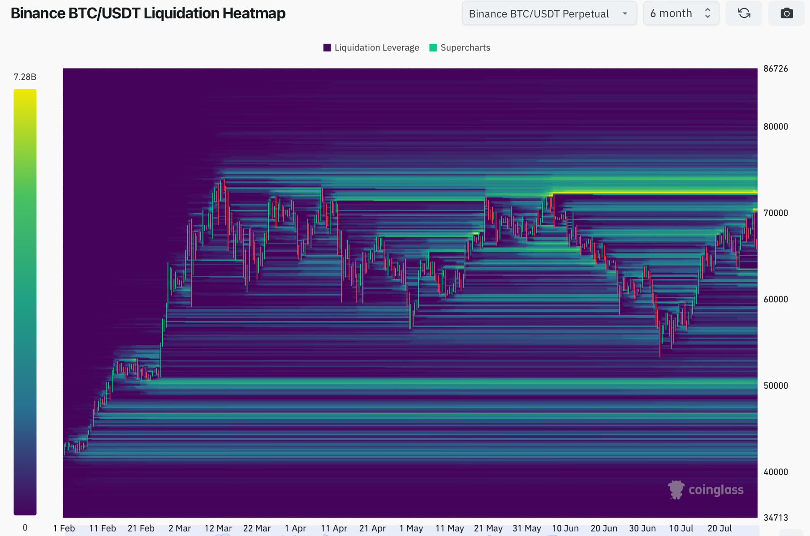Click the 21 Feb date axis label
This screenshot has height=536, width=810.
(141, 528)
